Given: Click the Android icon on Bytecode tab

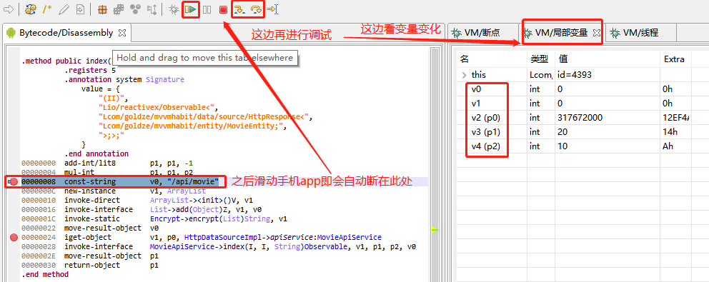Looking at the screenshot, I should pyautogui.click(x=11, y=33).
